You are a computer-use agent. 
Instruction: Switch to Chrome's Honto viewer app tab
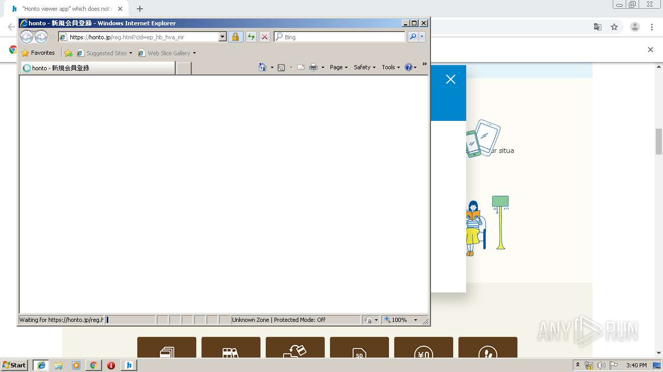tap(66, 9)
